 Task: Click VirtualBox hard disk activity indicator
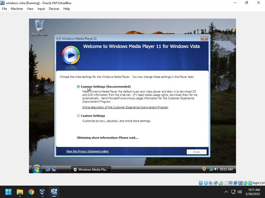point(201,183)
